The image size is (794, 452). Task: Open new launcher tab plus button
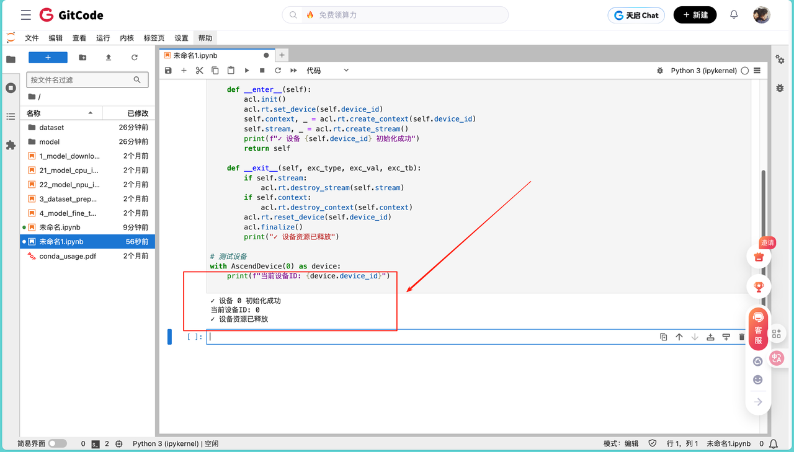(282, 55)
